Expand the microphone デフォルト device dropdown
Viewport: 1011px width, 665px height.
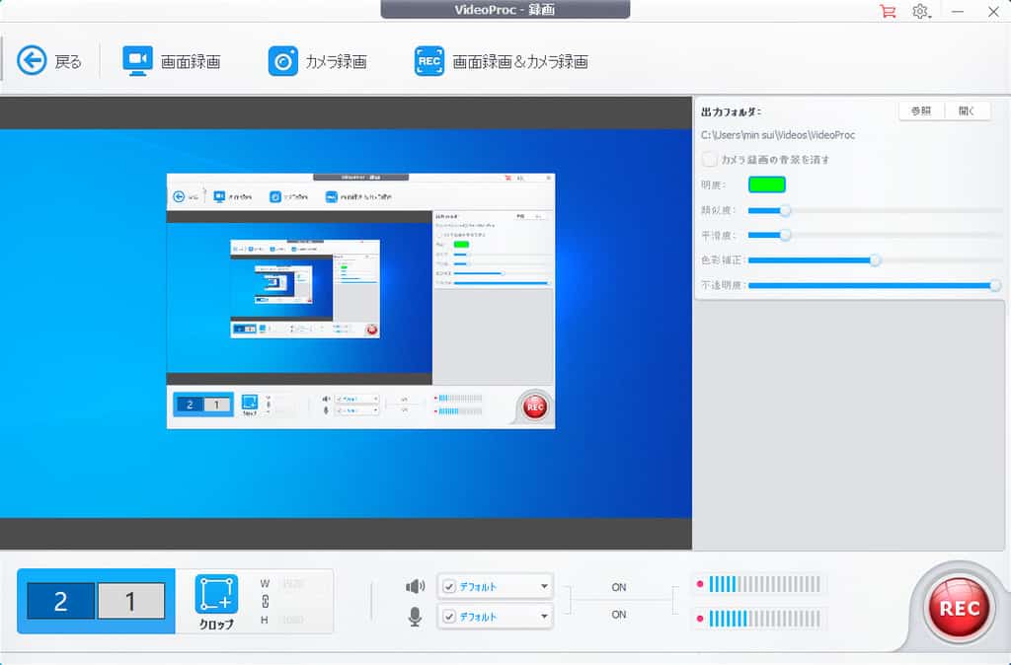(x=544, y=617)
